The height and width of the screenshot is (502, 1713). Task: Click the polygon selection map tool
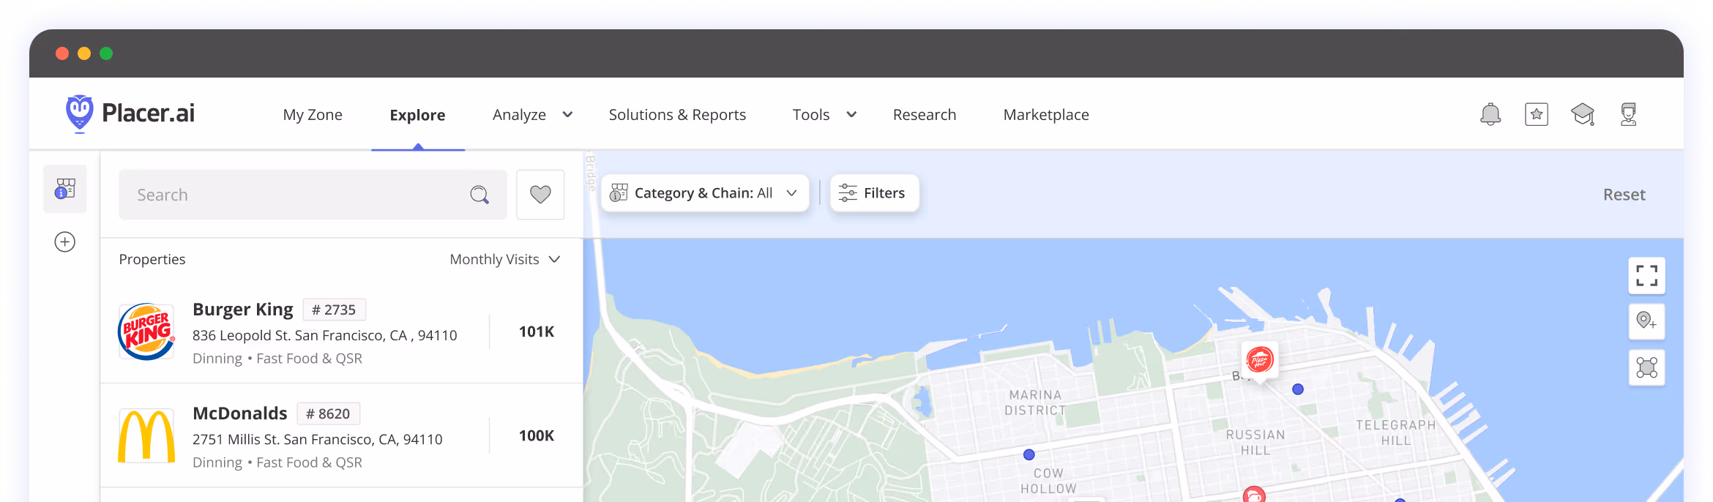[x=1647, y=367]
